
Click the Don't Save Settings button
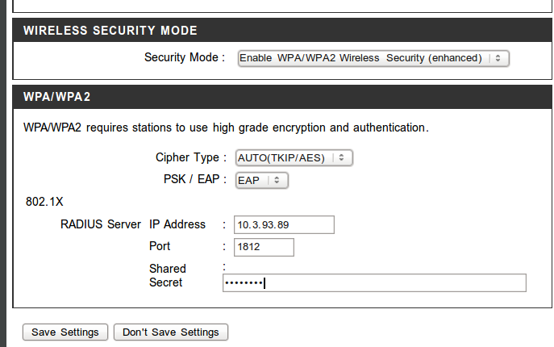pos(171,332)
